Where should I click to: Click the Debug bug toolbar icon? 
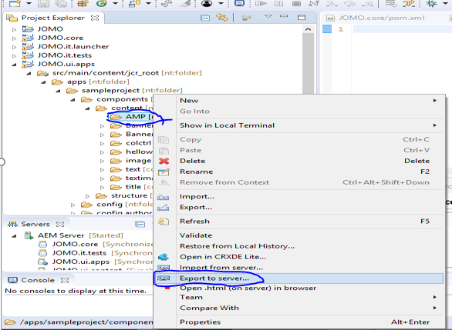431,3
